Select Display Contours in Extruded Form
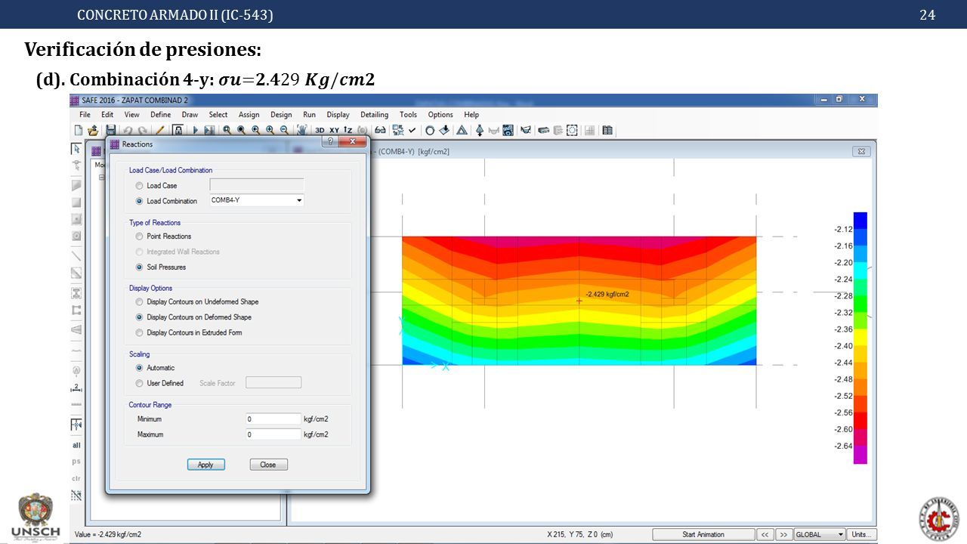 [139, 332]
